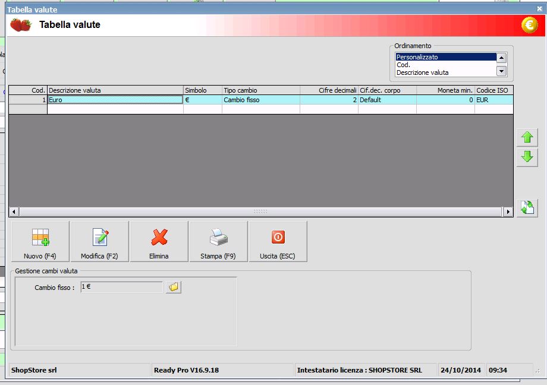Click the Cambio fisso input field
547x385 pixels.
[x=121, y=287]
